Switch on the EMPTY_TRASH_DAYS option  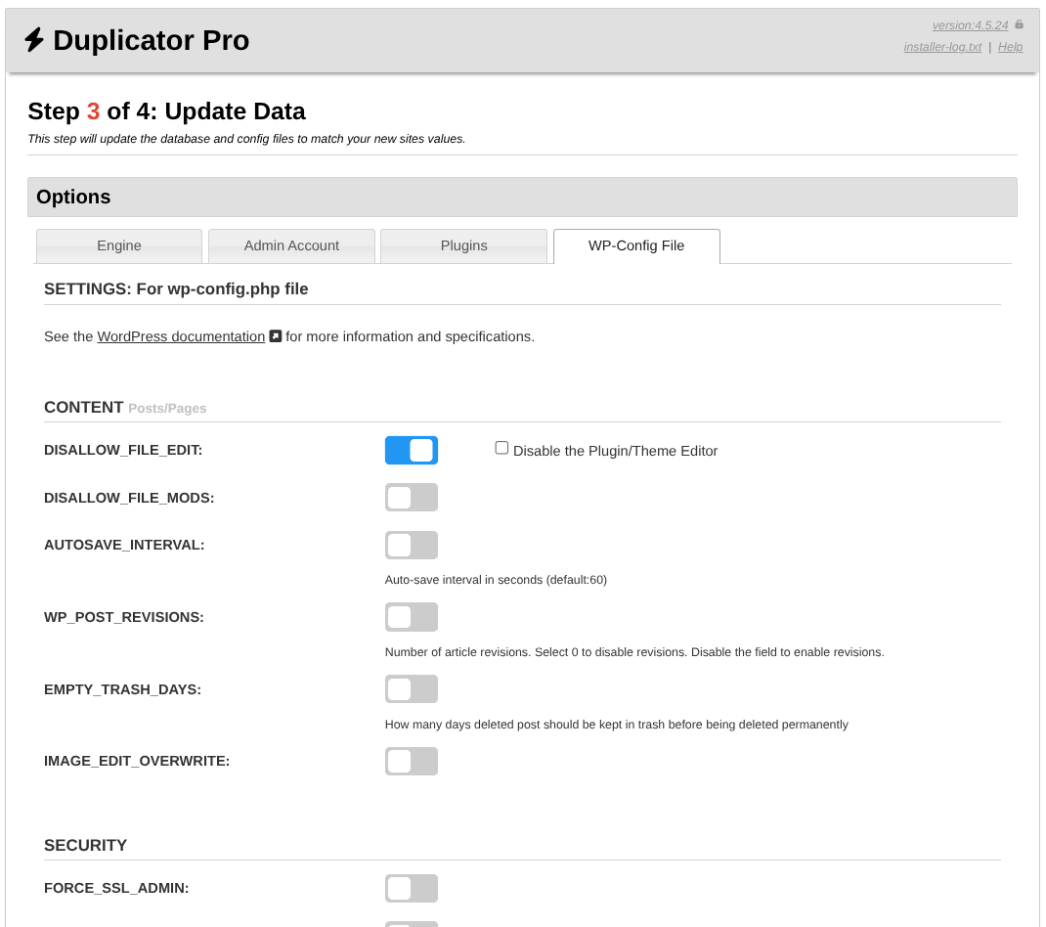(412, 689)
